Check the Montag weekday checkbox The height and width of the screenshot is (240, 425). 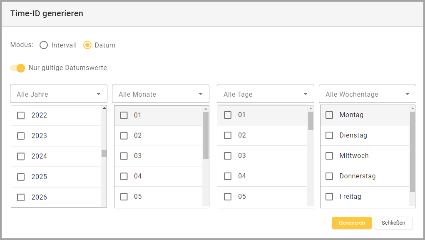tap(329, 115)
